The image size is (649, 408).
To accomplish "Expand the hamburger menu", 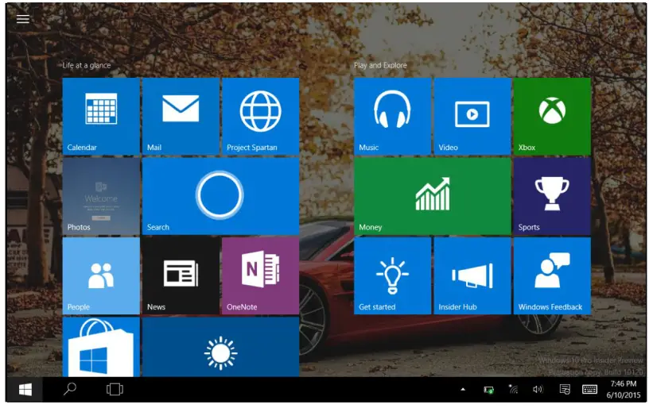I will point(23,19).
